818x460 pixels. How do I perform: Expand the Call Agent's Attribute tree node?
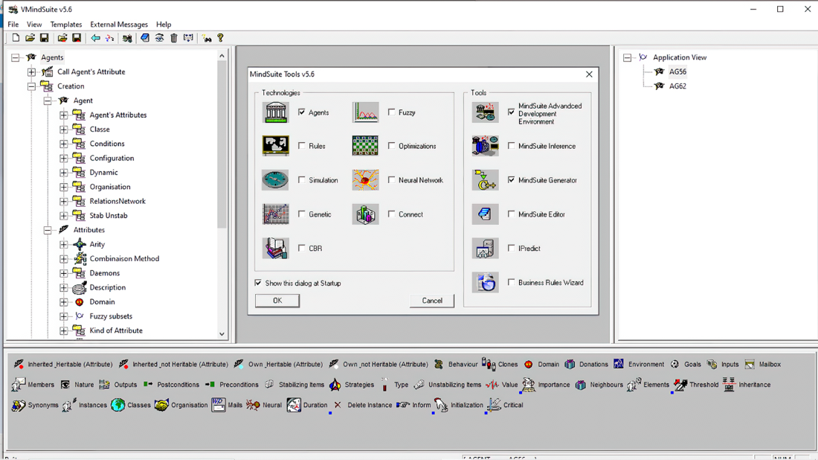coord(32,72)
